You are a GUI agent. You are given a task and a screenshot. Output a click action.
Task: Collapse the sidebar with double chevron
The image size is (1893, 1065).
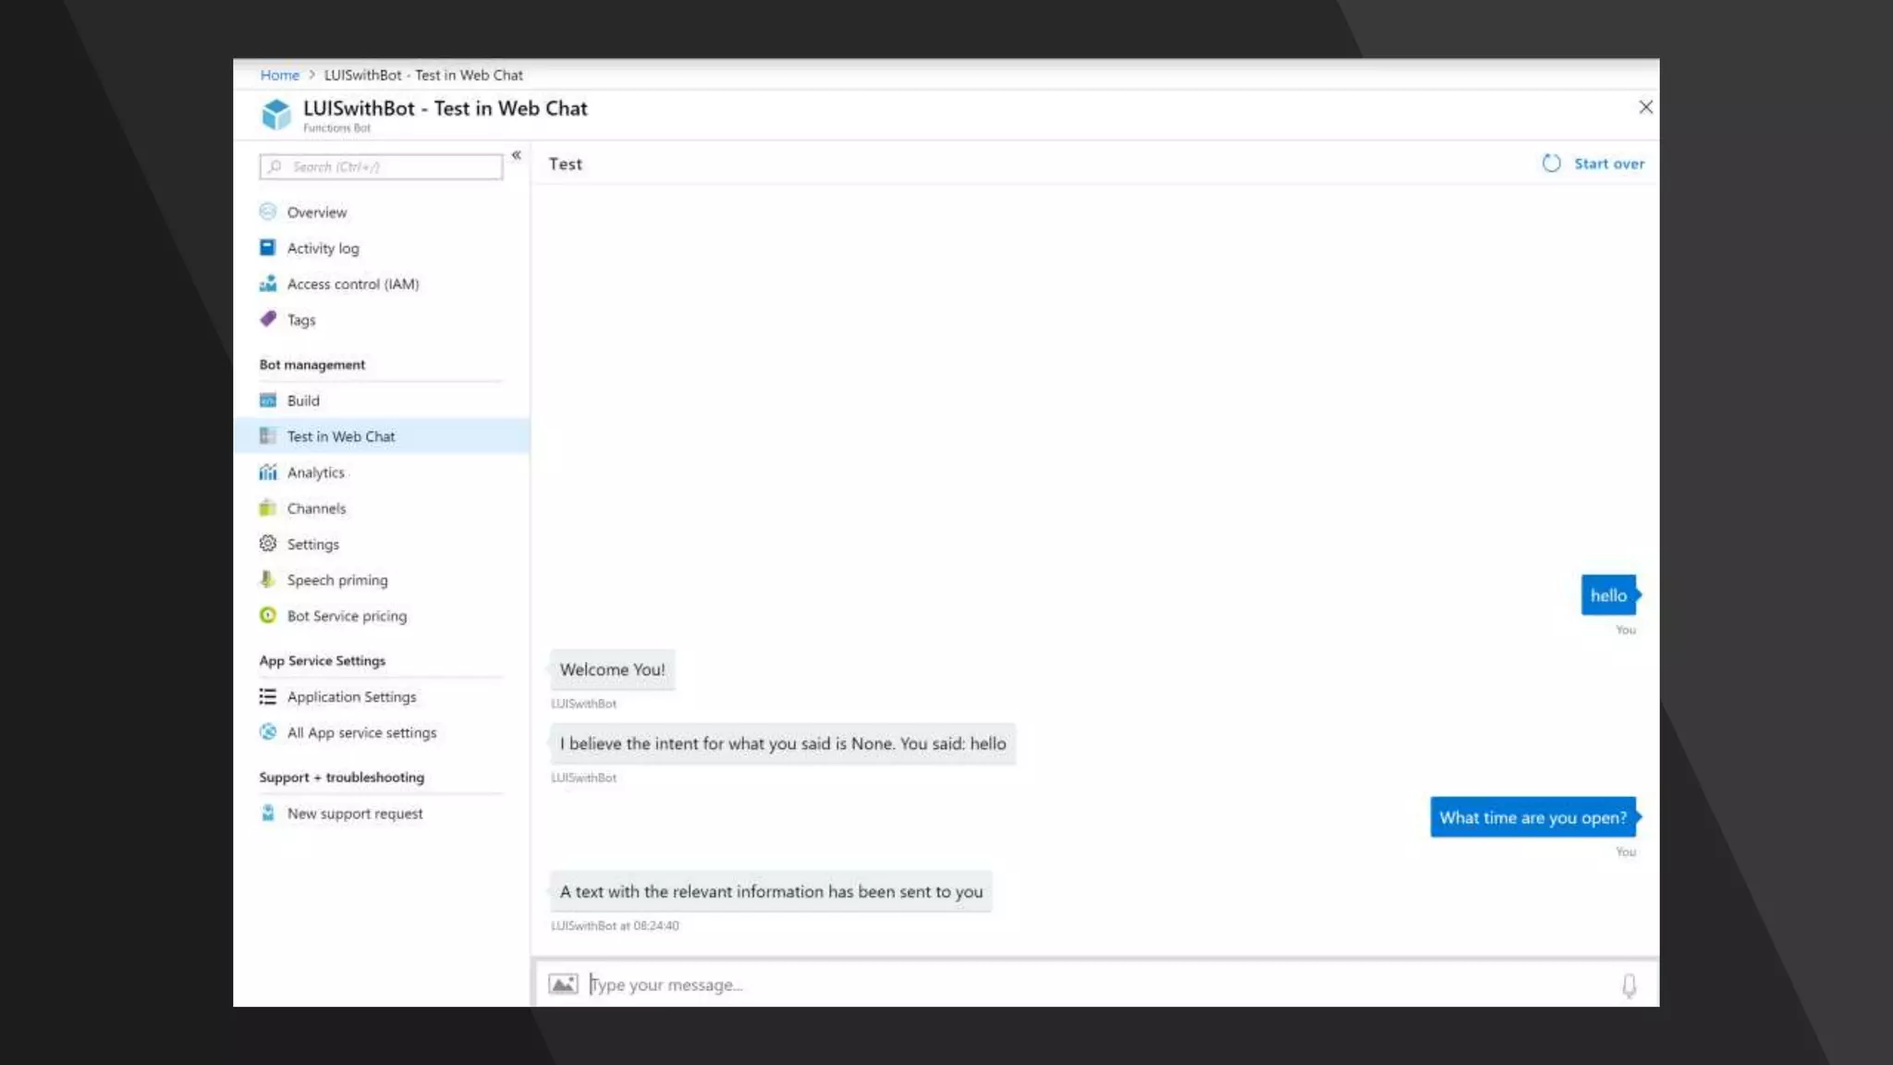click(x=517, y=155)
